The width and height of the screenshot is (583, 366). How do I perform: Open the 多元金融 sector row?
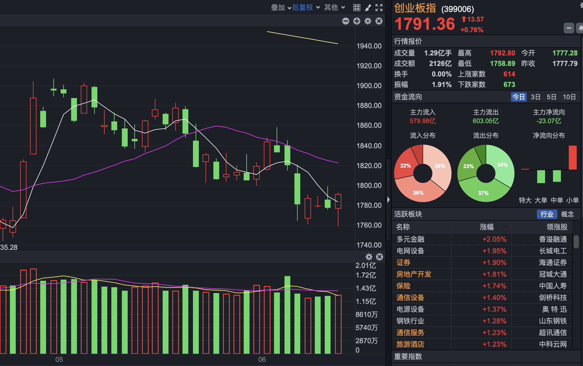point(482,239)
